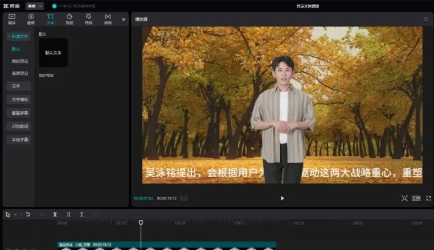This screenshot has width=434, height=250.
Task: Open the selection tool dropdown arrow
Action: pyautogui.click(x=15, y=215)
